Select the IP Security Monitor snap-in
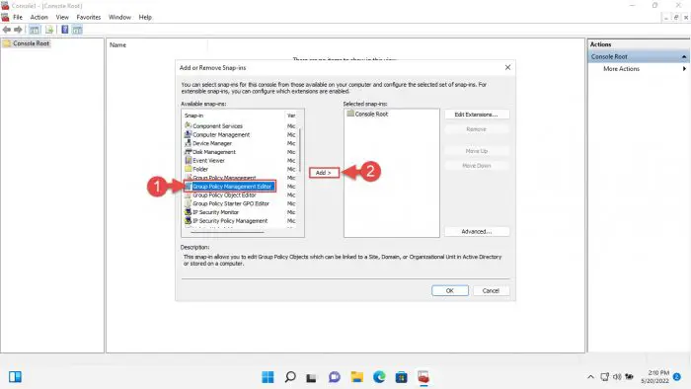 (x=215, y=212)
